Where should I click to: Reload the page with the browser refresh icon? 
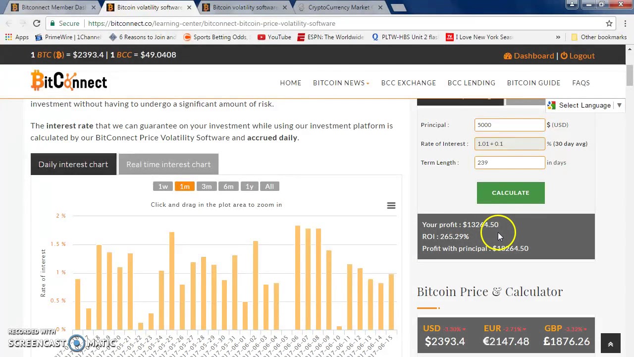pyautogui.click(x=37, y=23)
